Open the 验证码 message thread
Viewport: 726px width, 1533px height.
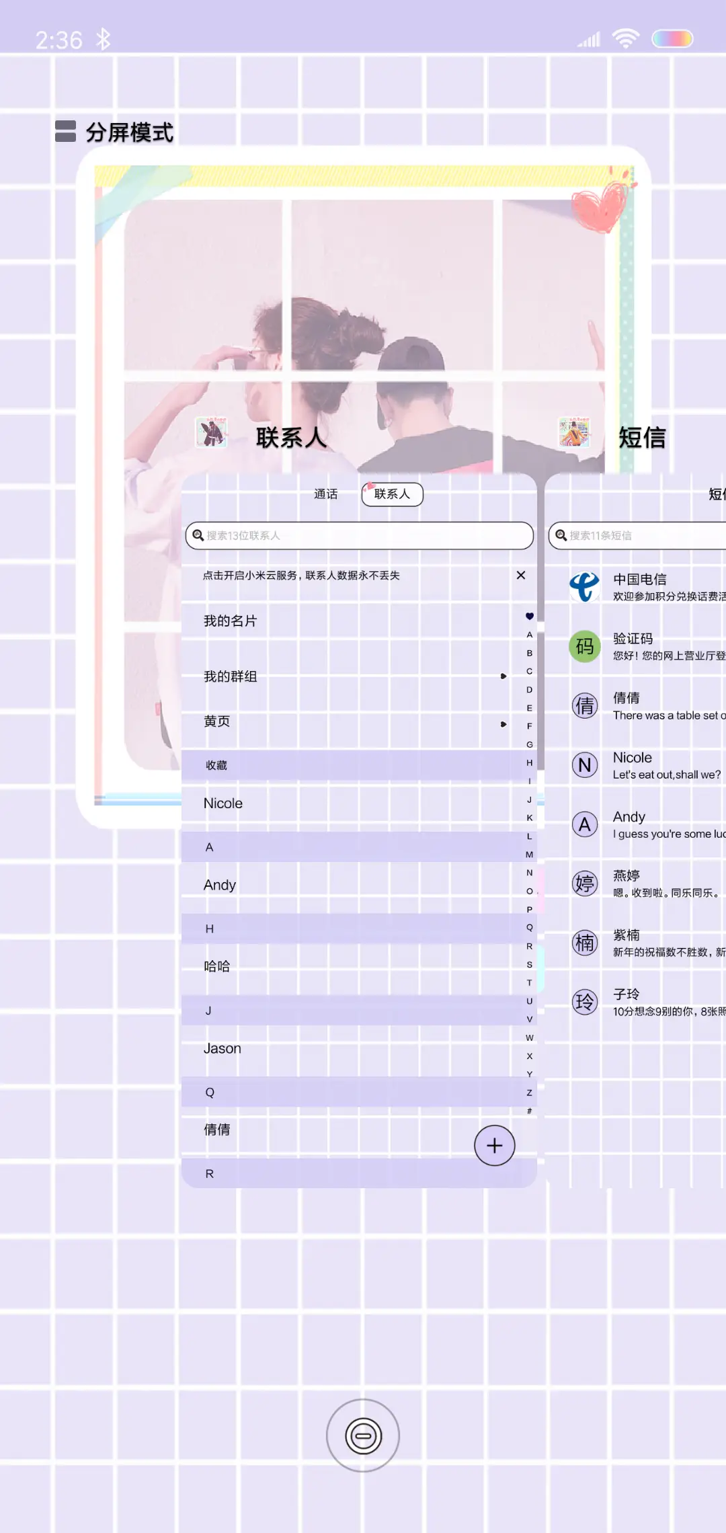(x=636, y=647)
